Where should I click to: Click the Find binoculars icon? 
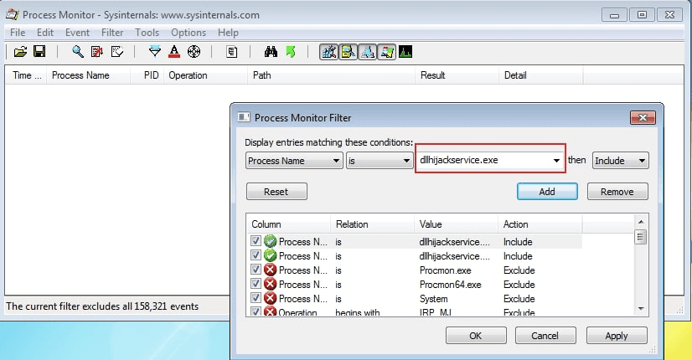click(271, 52)
